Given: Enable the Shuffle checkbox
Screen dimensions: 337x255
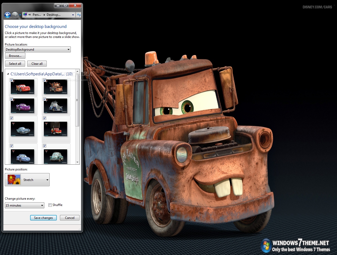Looking at the screenshot, I should pyautogui.click(x=50, y=205).
